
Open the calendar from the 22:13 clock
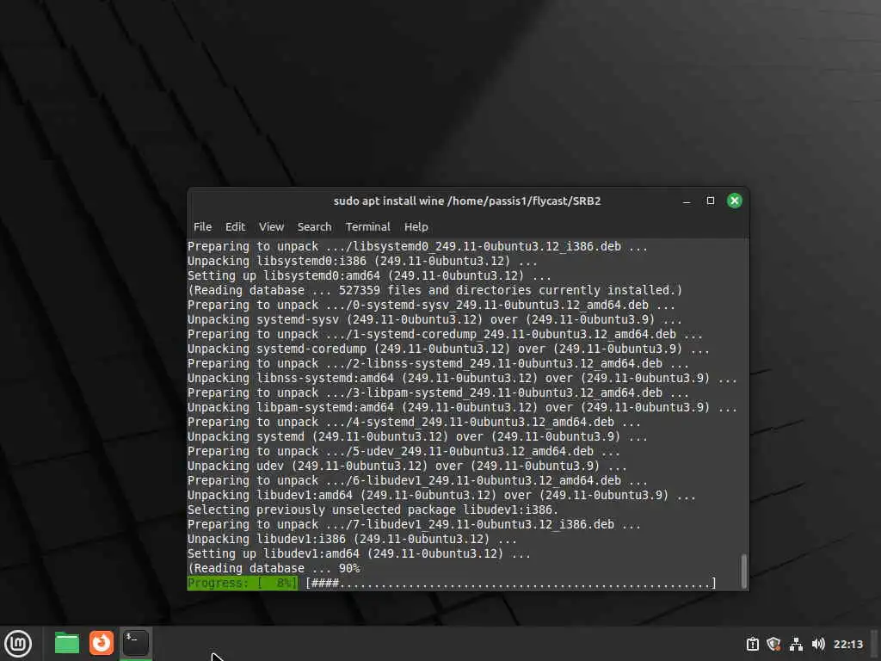(x=847, y=645)
